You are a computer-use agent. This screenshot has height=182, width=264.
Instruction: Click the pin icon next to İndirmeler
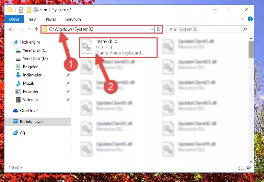click(x=68, y=75)
